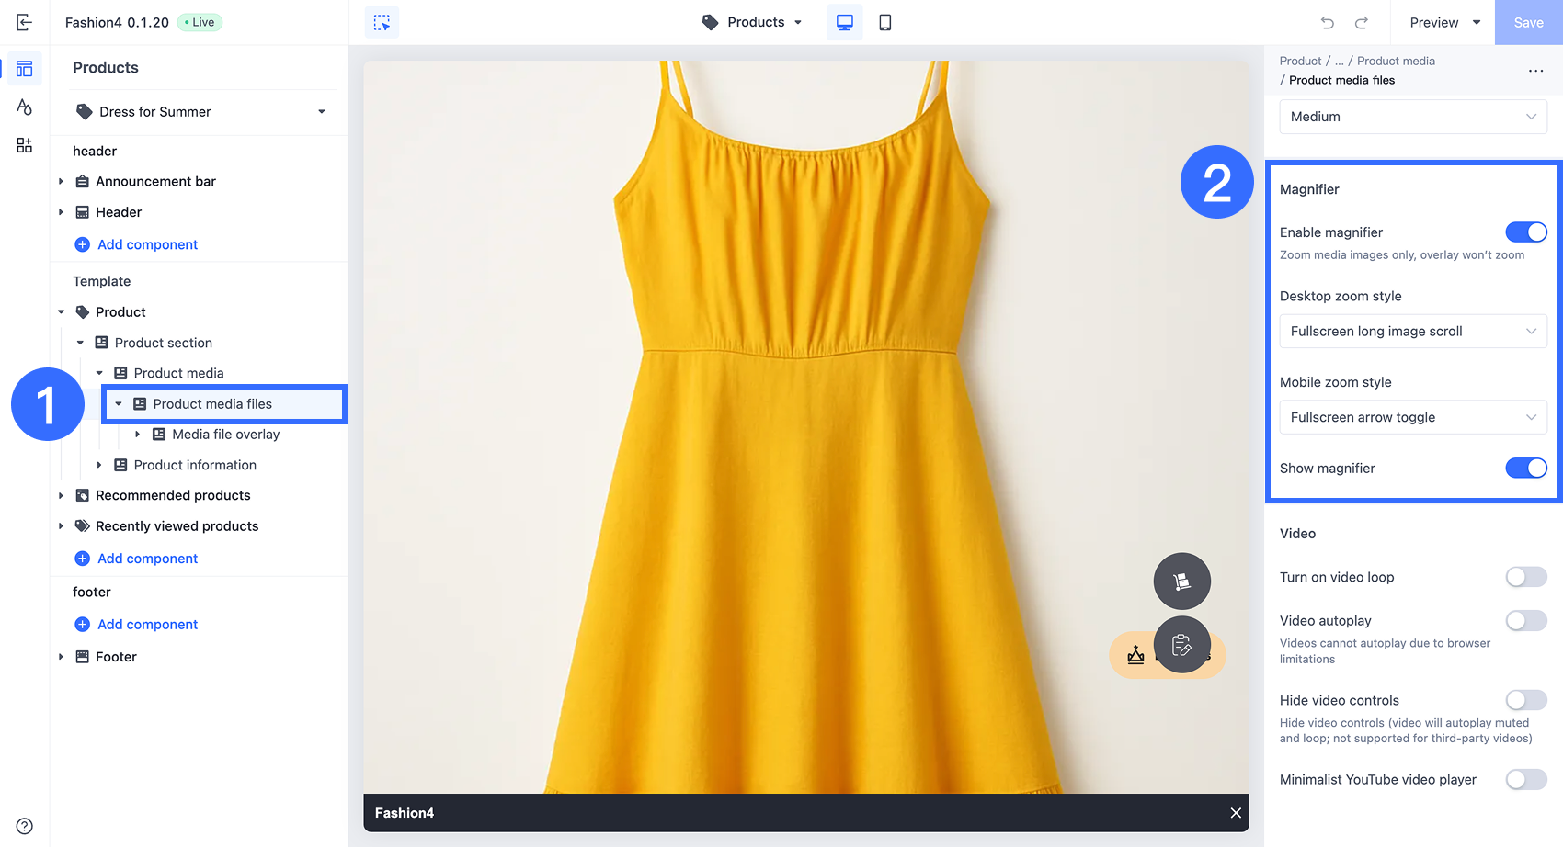
Task: Enable the Hide video controls toggle
Action: [1525, 700]
